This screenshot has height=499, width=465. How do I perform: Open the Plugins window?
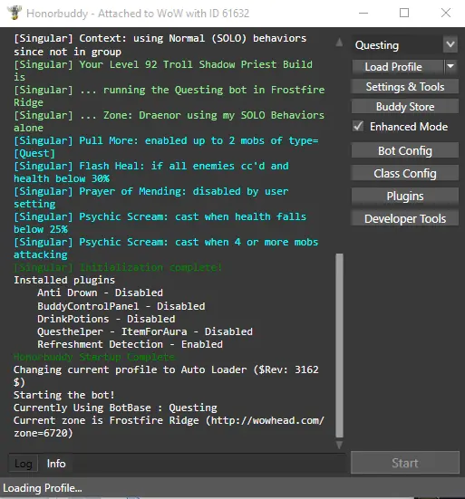405,196
